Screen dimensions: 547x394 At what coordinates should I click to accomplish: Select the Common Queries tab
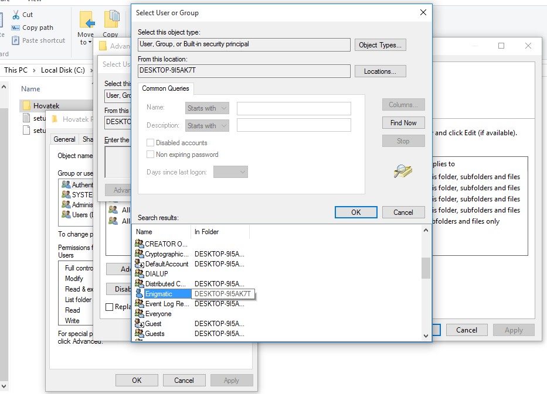[x=165, y=88]
